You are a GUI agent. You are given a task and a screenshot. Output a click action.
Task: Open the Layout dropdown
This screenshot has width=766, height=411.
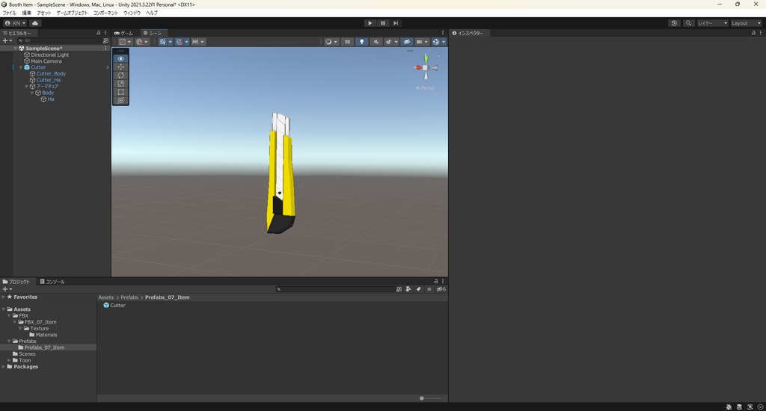click(746, 23)
